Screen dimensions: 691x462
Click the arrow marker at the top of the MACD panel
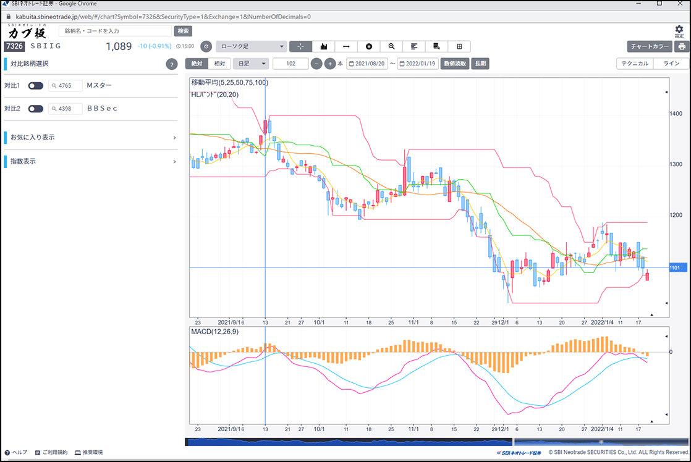[x=666, y=337]
